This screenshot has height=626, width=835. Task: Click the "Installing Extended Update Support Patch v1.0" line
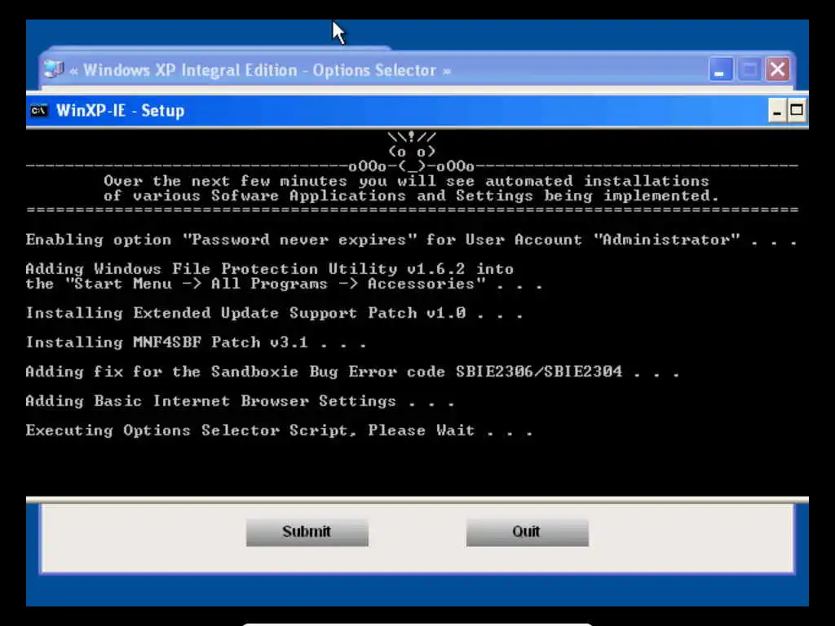pyautogui.click(x=274, y=313)
